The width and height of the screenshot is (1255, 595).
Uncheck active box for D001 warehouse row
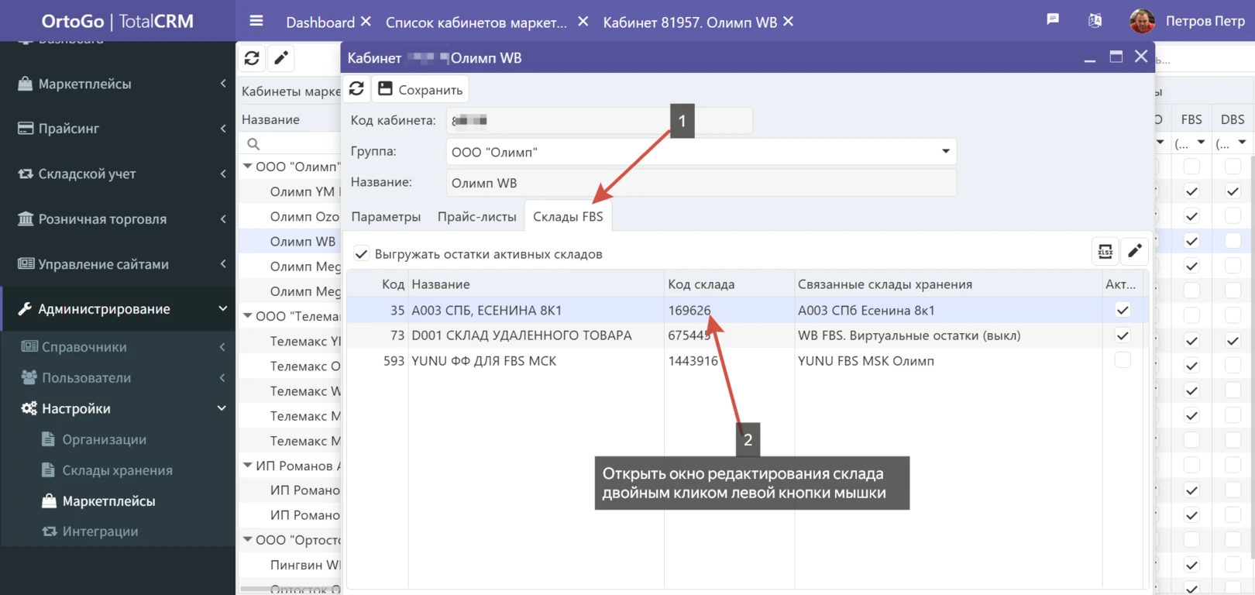pos(1122,335)
